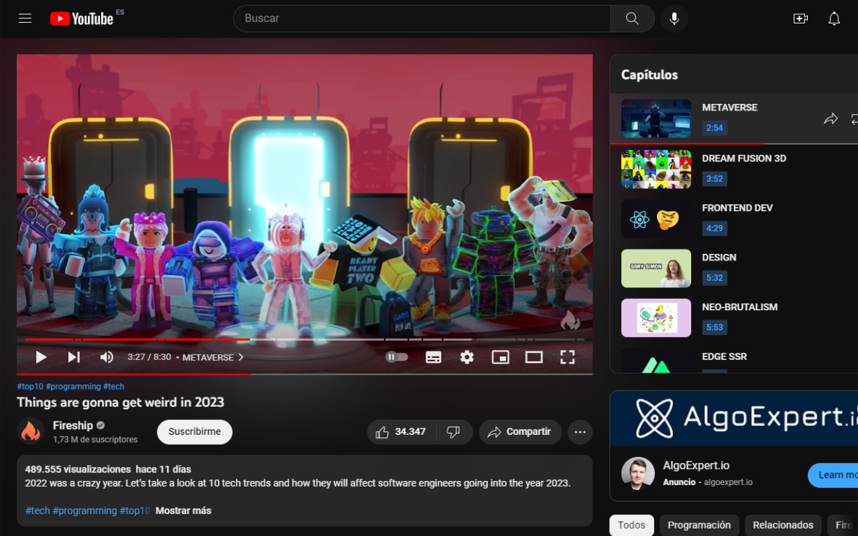Click the 5:53 timestamp
Screen dimensions: 858x536
tap(715, 328)
